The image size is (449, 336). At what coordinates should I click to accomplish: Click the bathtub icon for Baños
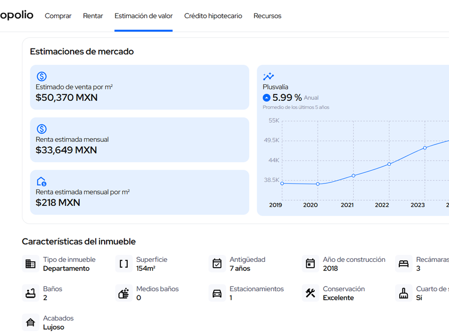click(30, 293)
